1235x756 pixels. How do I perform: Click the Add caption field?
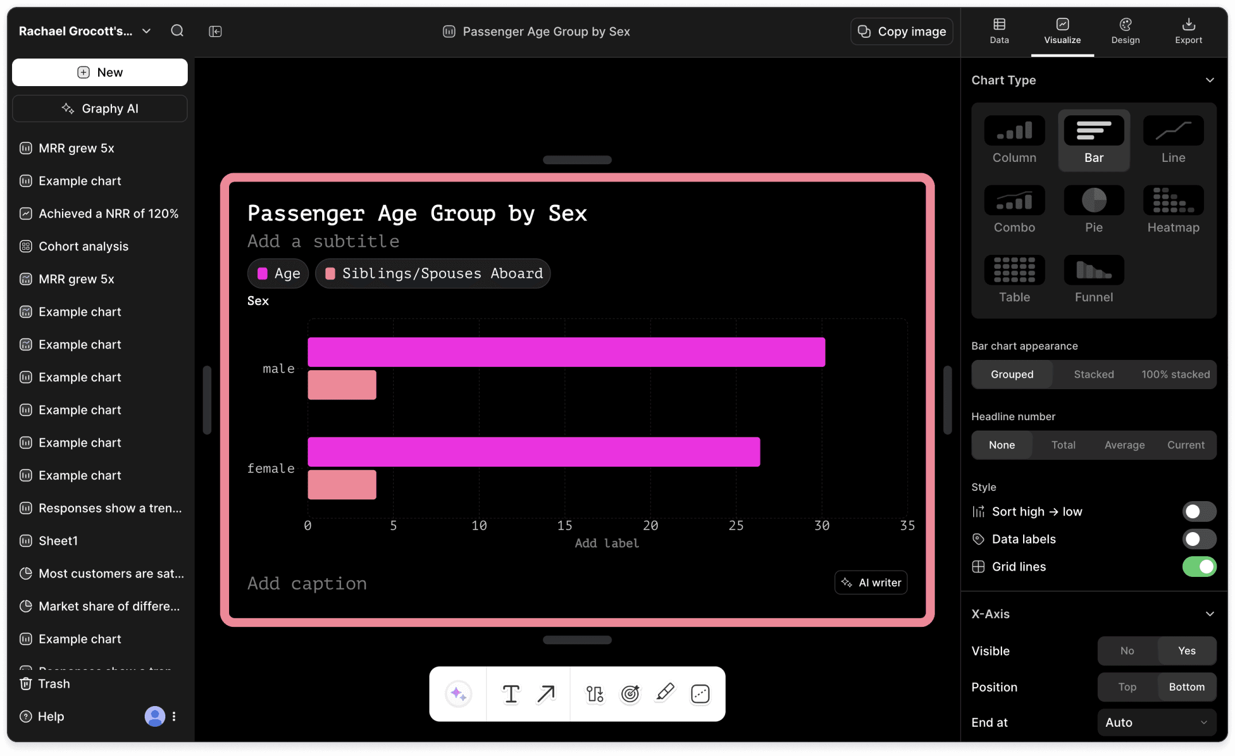click(x=307, y=583)
